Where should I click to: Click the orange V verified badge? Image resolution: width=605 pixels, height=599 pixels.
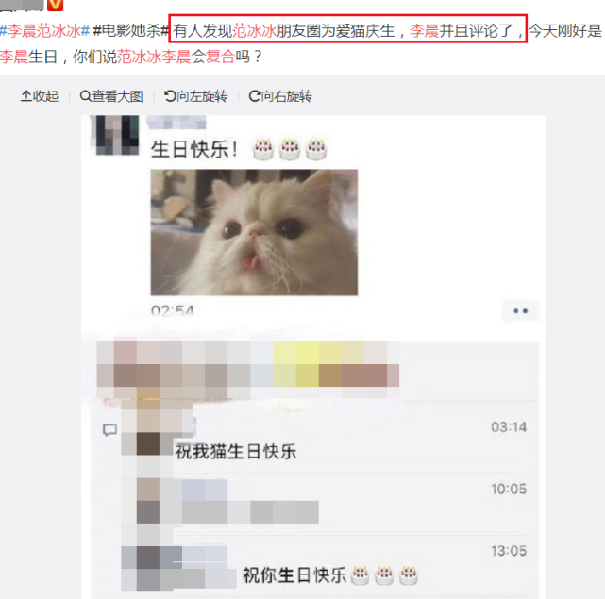[55, 5]
